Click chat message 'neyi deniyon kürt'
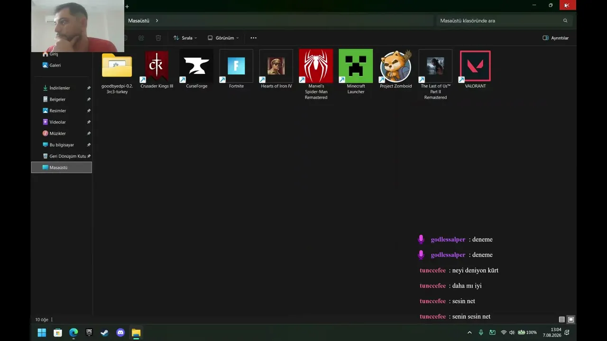 tap(475, 270)
